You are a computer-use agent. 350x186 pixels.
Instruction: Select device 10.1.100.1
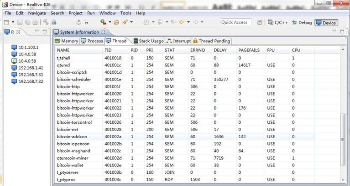tap(25, 47)
